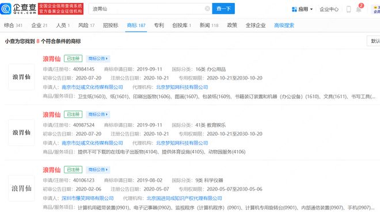Open 浪胃仙 trademark title for 40984145

pos(52,59)
